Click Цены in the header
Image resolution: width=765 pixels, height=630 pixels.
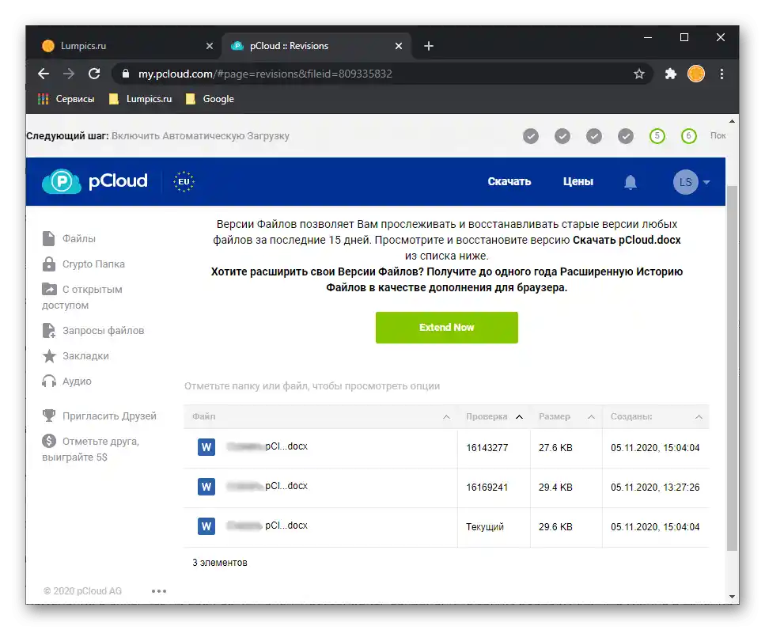pos(578,181)
